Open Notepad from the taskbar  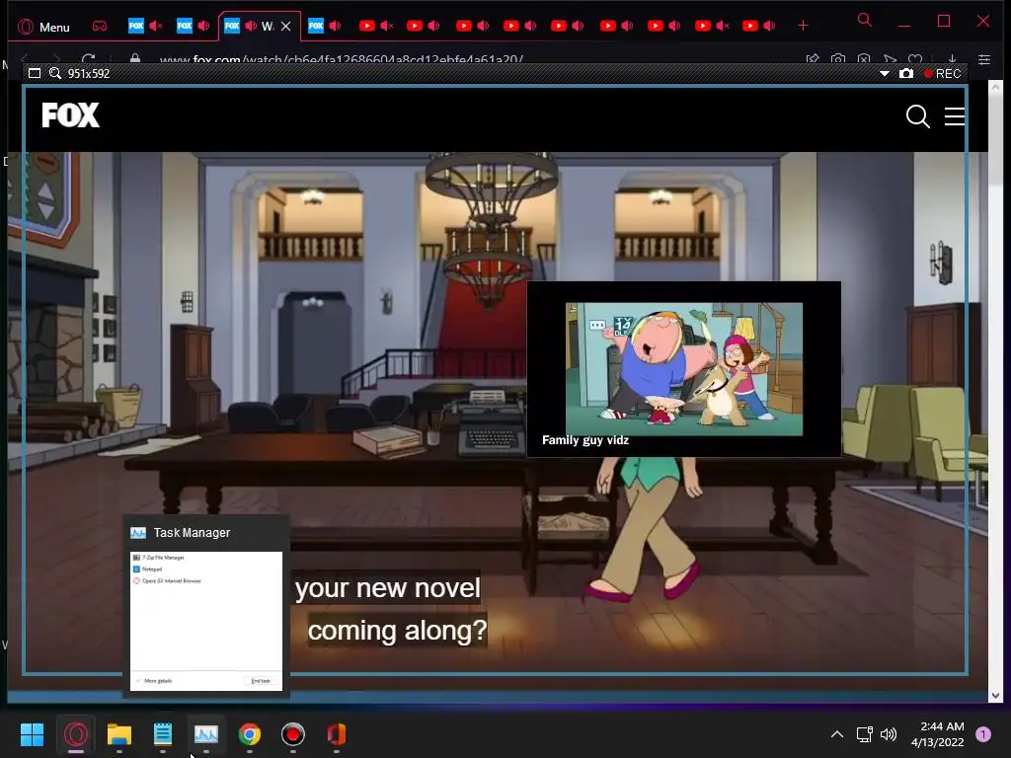(x=163, y=734)
